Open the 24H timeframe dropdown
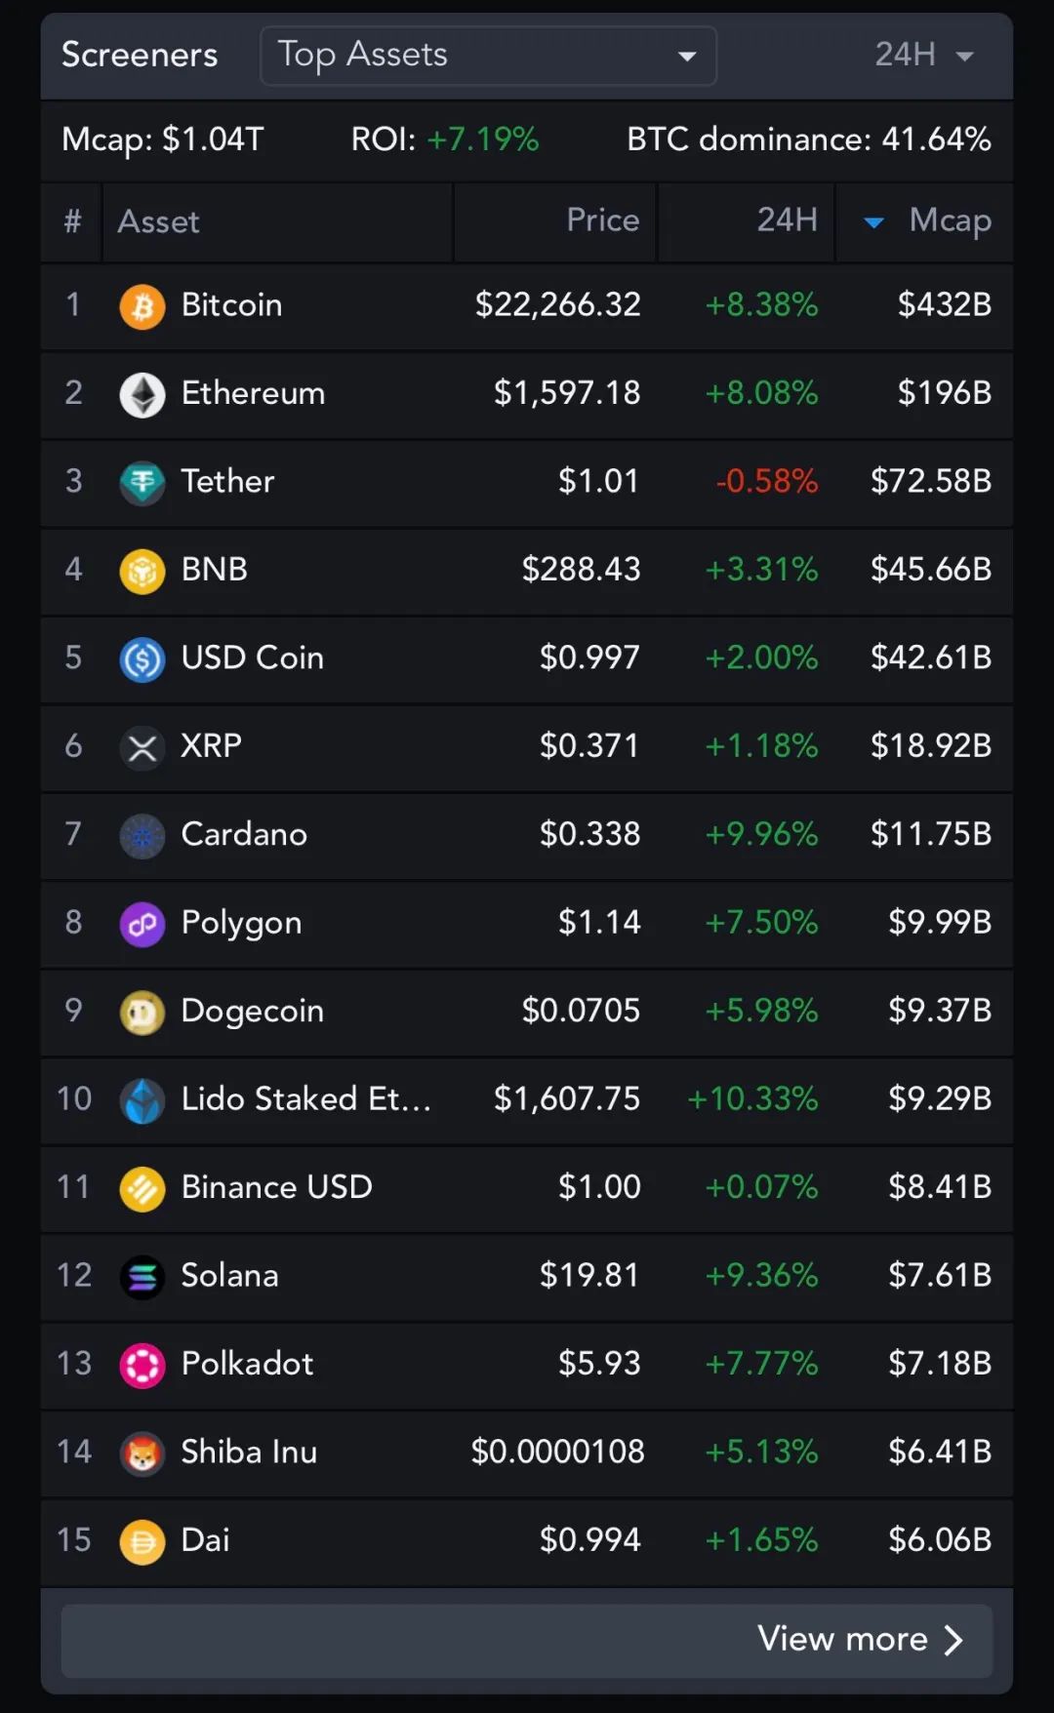This screenshot has width=1054, height=1713. click(x=923, y=56)
